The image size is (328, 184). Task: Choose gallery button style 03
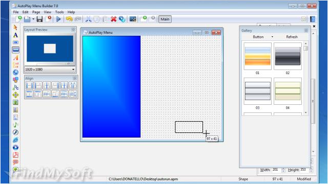point(257,91)
